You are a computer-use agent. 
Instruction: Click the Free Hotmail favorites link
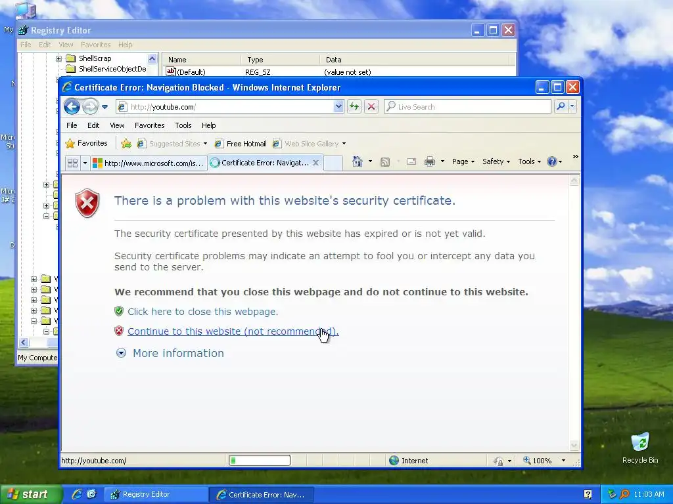coord(241,144)
